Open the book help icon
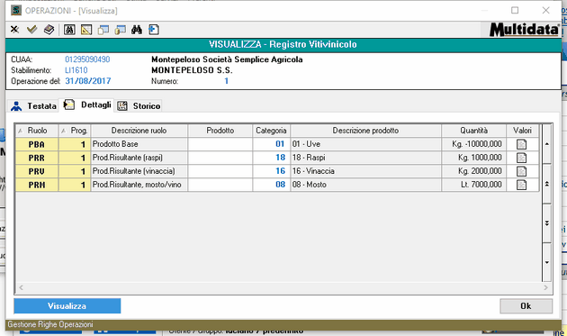The image size is (567, 336). coord(49,30)
